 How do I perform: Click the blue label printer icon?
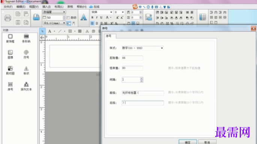36,17
